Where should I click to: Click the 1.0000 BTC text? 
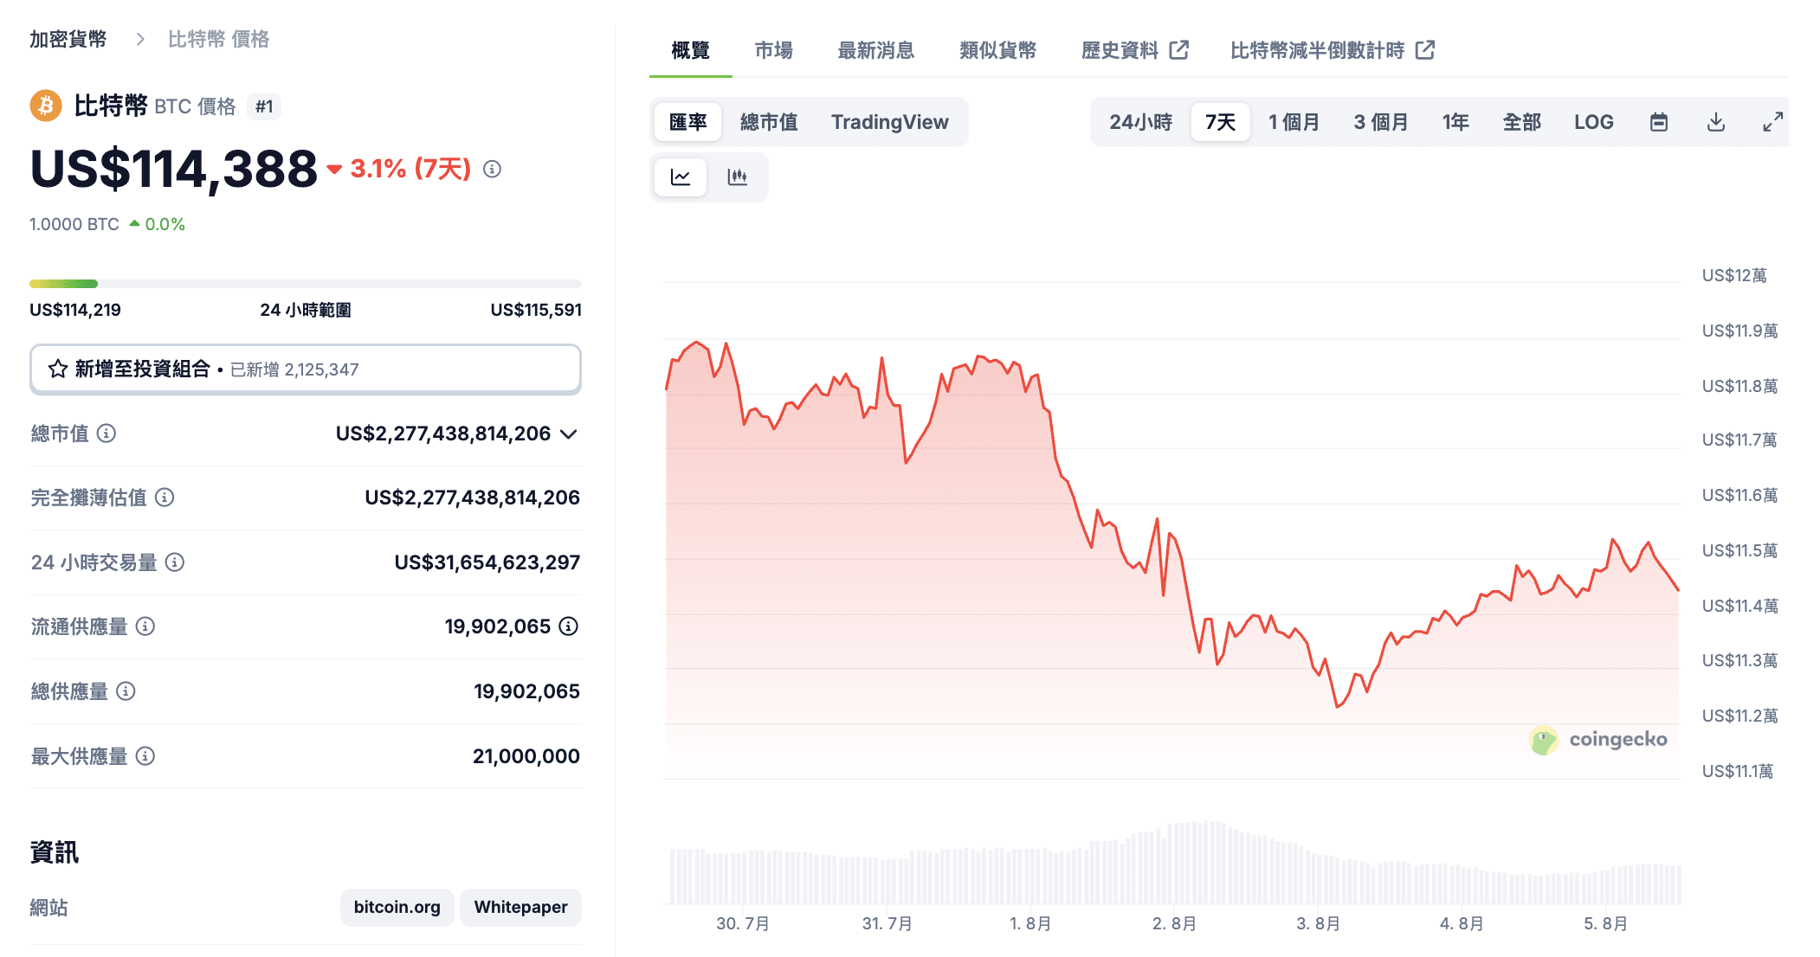[x=74, y=224]
